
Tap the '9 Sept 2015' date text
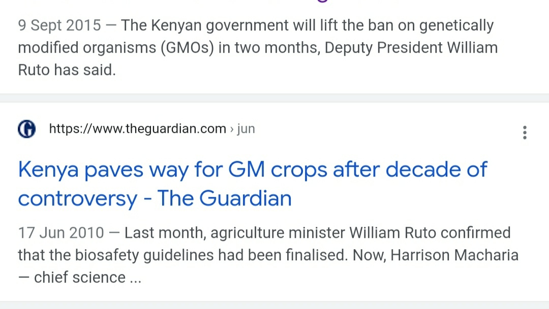(59, 25)
